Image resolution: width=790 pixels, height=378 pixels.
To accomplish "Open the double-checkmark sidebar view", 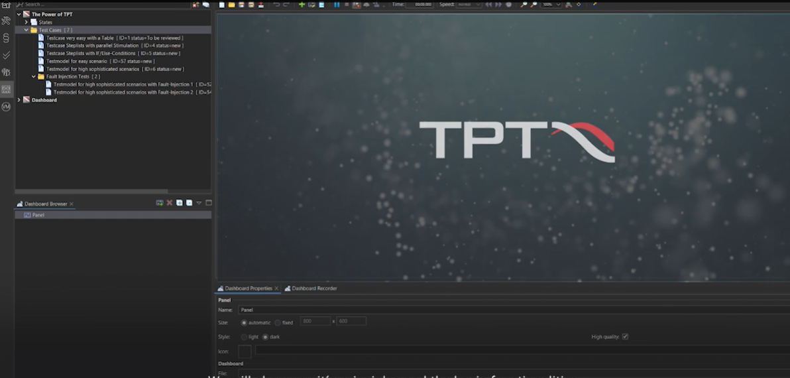I will [x=6, y=55].
